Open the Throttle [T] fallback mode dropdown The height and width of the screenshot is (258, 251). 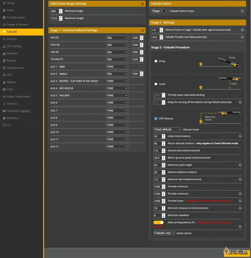click(117, 59)
